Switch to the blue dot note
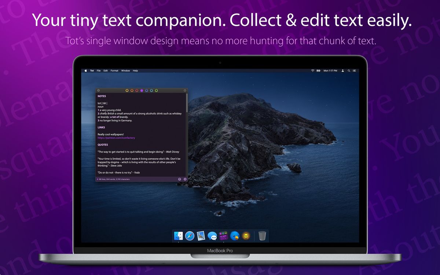 (x=146, y=90)
